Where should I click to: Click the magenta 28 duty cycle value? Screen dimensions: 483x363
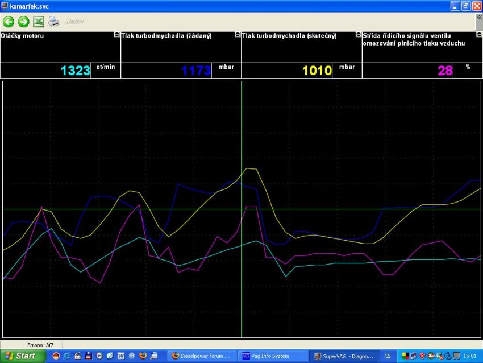pos(444,71)
